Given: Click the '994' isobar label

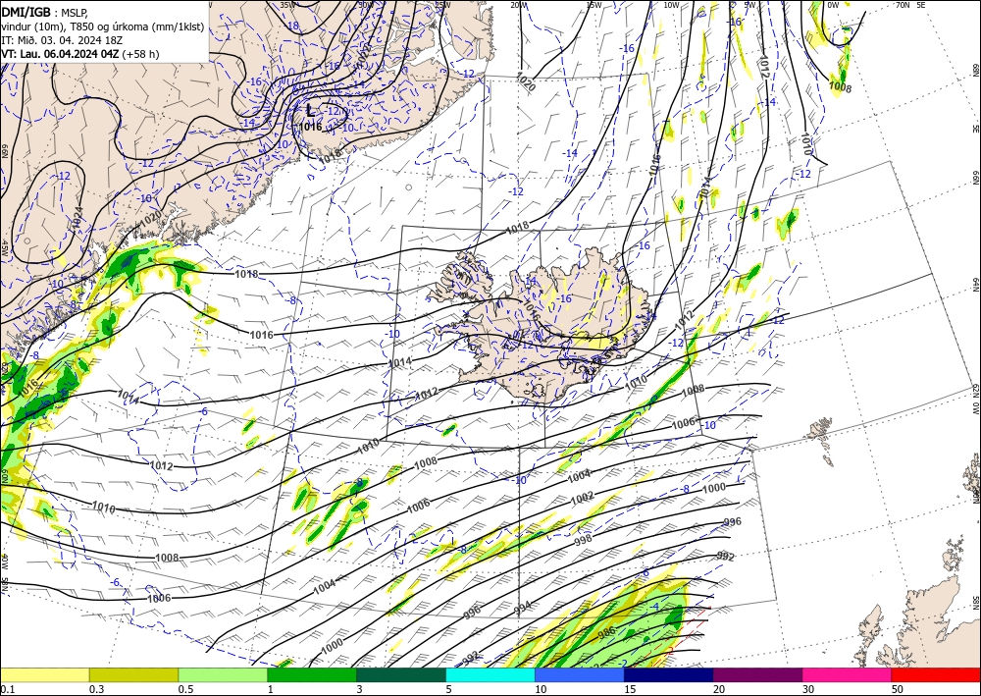Looking at the screenshot, I should tap(522, 608).
